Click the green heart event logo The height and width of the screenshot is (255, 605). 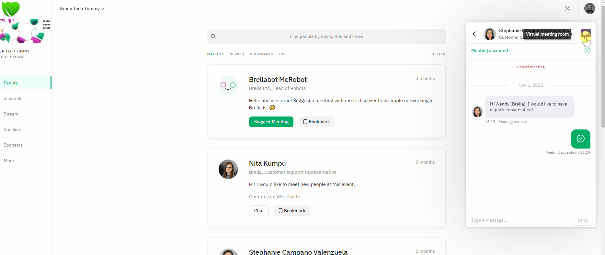pyautogui.click(x=11, y=9)
